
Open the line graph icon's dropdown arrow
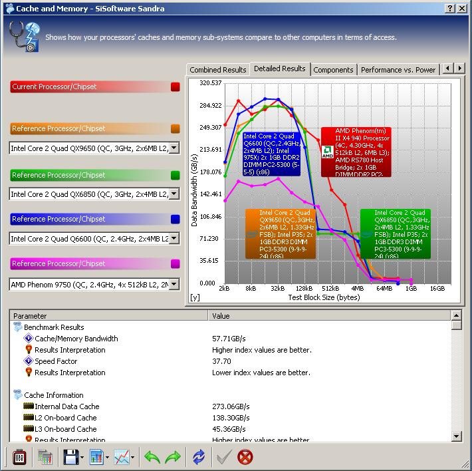[x=133, y=458]
